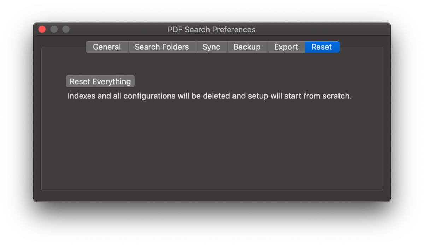424x246 pixels.
Task: Open Sync preferences section
Action: pos(211,47)
